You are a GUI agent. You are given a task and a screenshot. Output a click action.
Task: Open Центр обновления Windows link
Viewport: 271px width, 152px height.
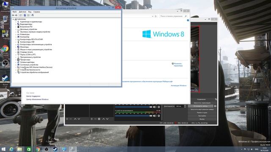tap(37, 100)
